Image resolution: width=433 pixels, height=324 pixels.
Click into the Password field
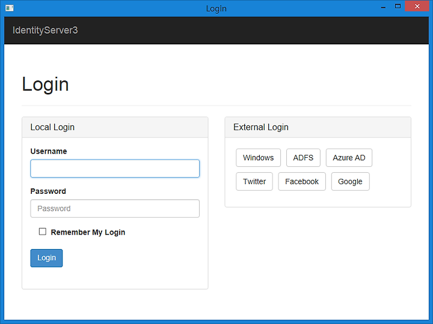point(115,209)
